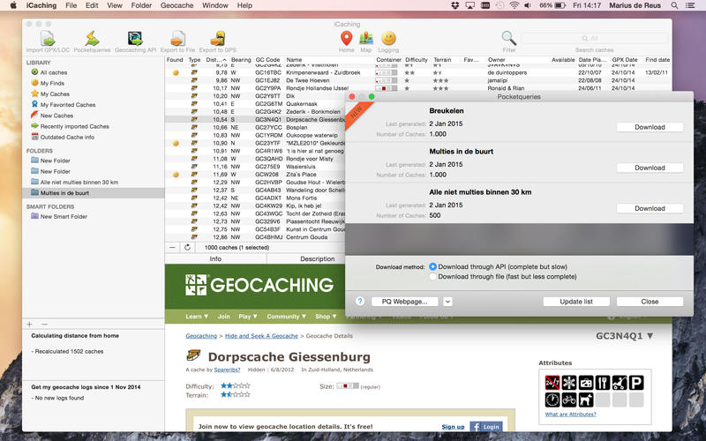Click the Logging smiley icon
This screenshot has height=441, width=706.
point(388,39)
